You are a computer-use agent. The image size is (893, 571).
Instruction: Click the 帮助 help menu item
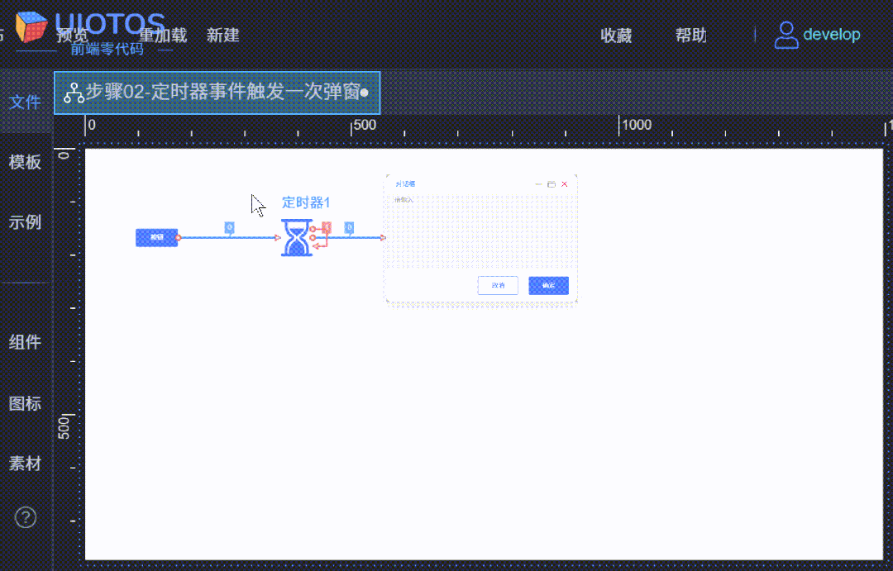[691, 35]
